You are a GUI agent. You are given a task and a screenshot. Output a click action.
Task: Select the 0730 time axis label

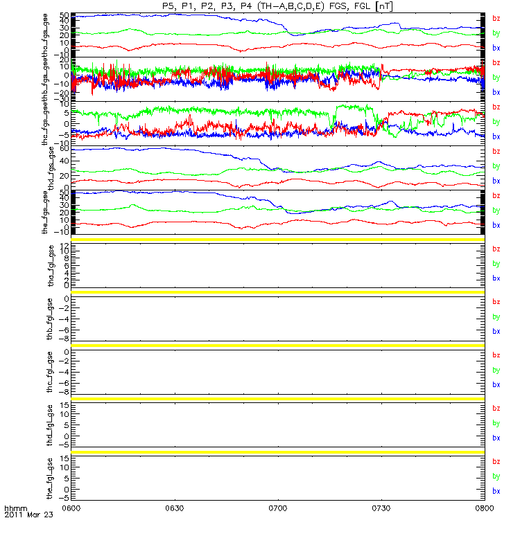[x=381, y=508]
